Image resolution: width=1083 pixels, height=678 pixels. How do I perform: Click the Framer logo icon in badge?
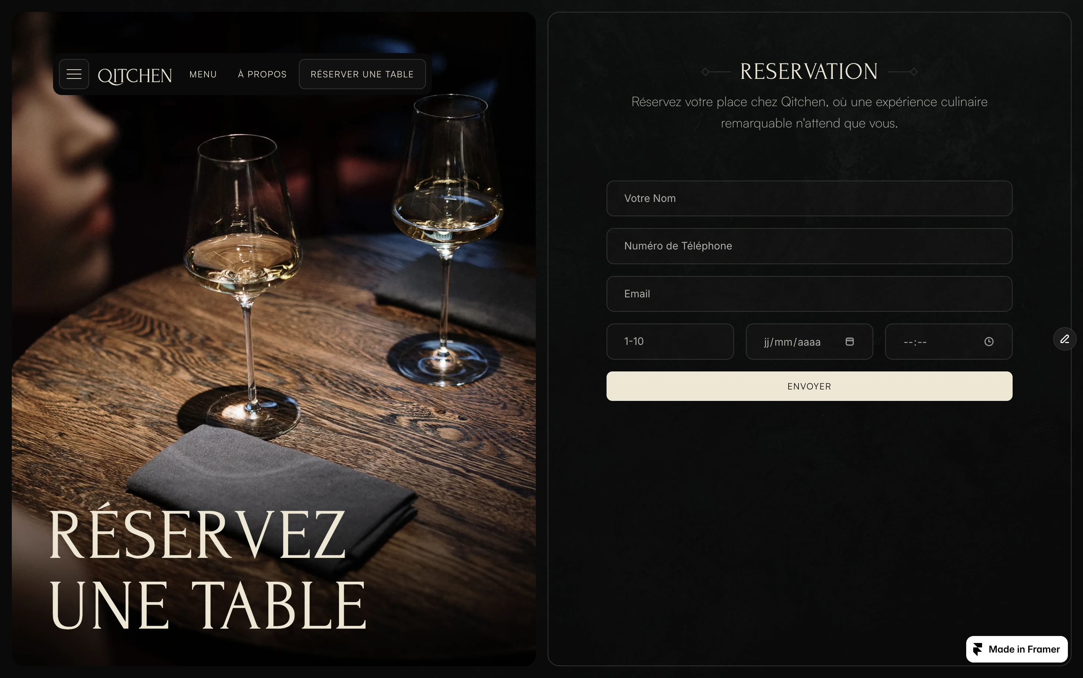pos(978,649)
